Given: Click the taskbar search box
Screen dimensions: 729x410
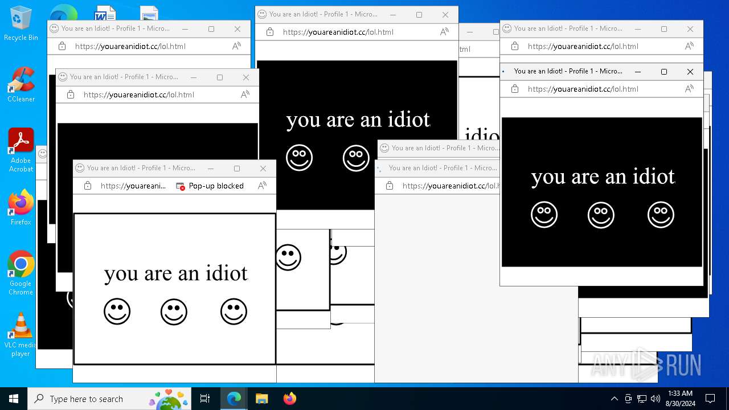Looking at the screenshot, I should coord(109,399).
